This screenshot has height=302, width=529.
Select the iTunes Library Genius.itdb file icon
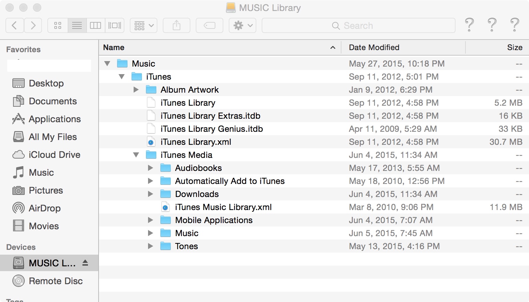tap(151, 129)
